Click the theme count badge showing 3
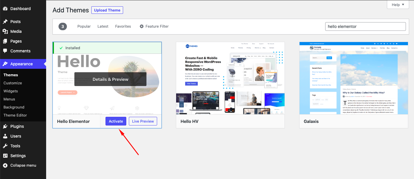 point(63,26)
